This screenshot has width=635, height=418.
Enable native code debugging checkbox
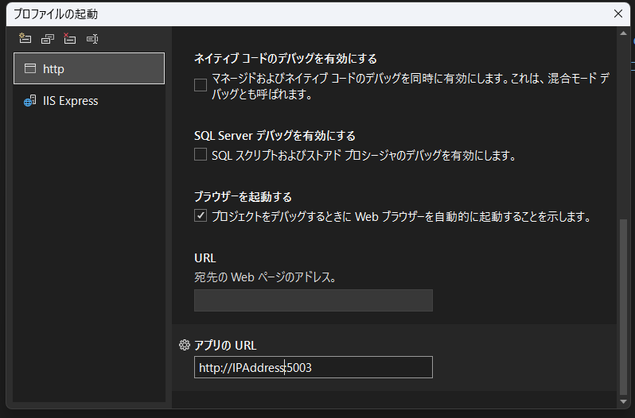pyautogui.click(x=201, y=85)
